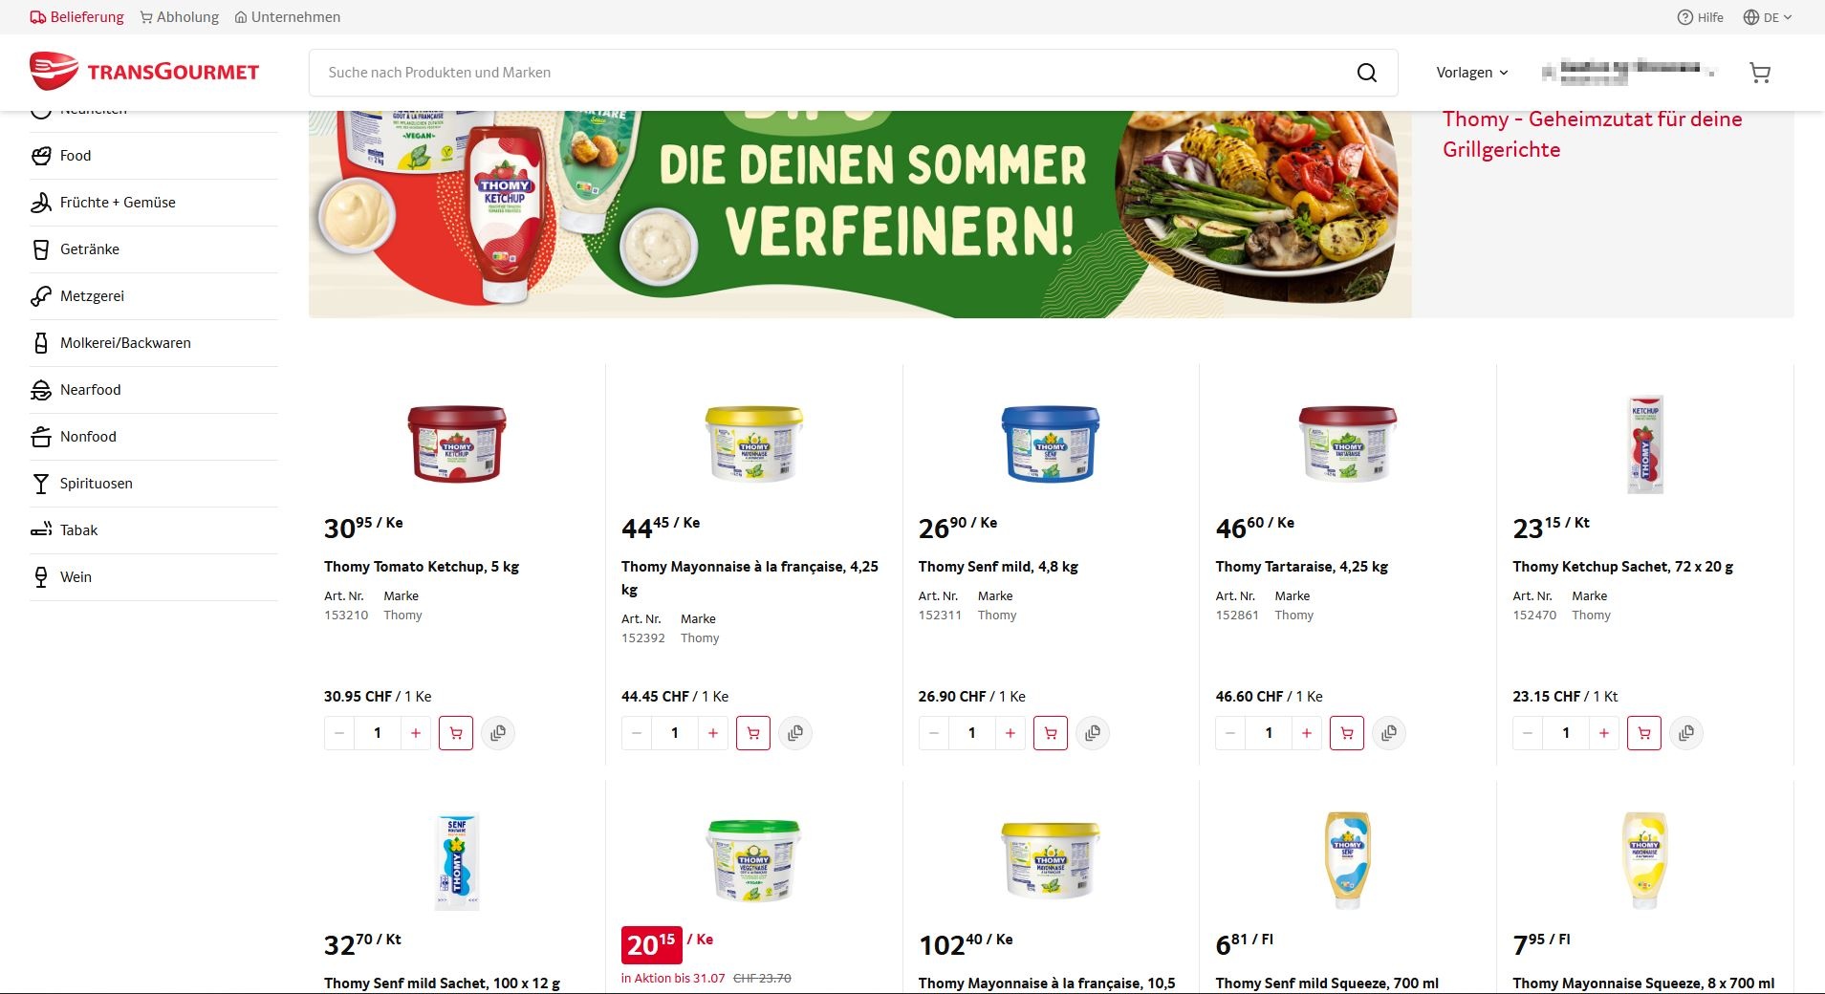
Task: Focus the product and brand search field
Action: click(832, 73)
